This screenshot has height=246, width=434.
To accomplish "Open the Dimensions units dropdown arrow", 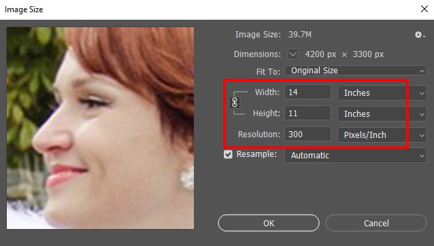I will [x=293, y=54].
